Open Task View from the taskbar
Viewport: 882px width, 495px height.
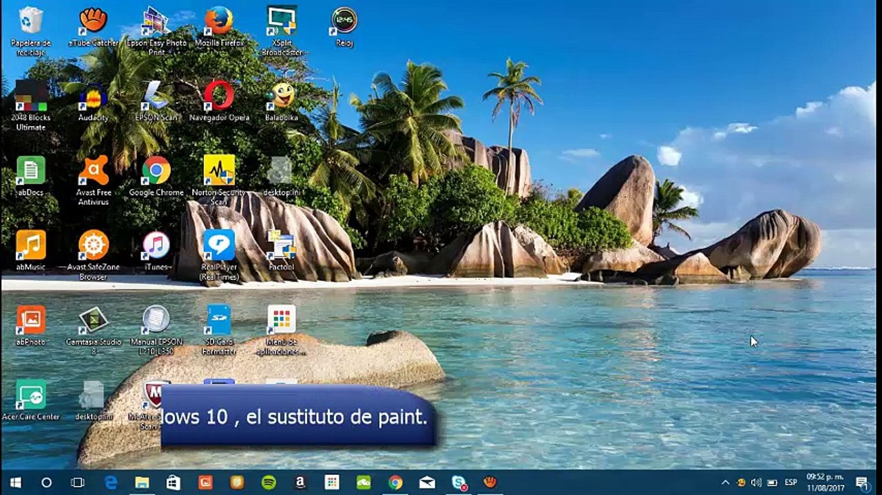coord(78,483)
